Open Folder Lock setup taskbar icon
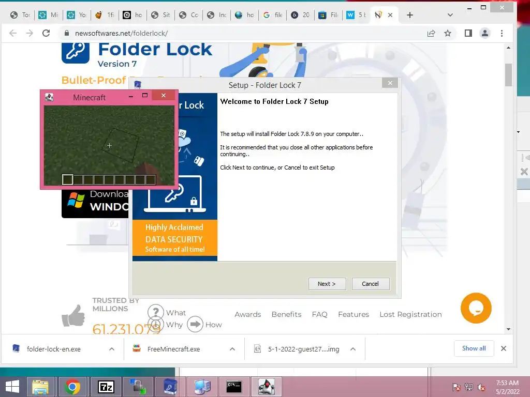This screenshot has height=397, width=530. point(170,387)
